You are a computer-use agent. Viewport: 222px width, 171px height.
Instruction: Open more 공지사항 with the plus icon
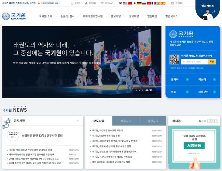(78, 121)
